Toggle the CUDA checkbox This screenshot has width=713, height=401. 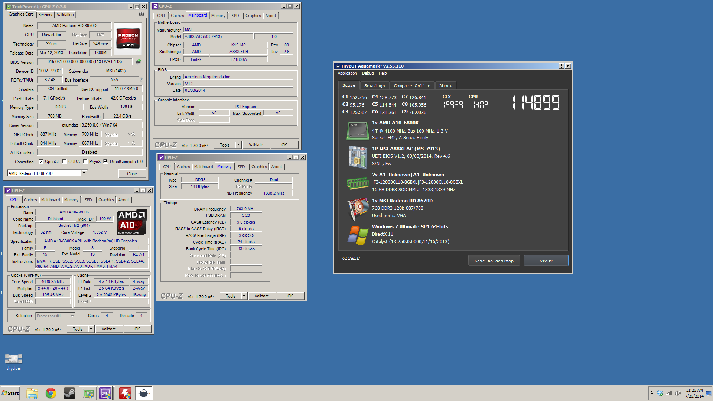click(x=64, y=162)
